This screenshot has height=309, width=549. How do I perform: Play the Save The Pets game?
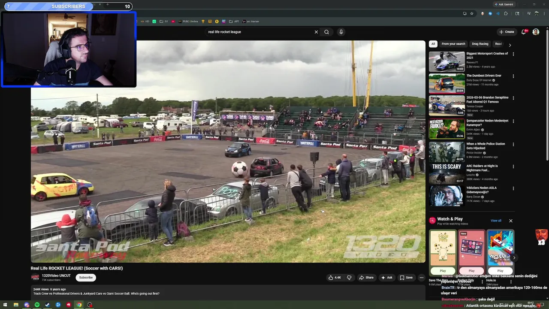(x=443, y=271)
